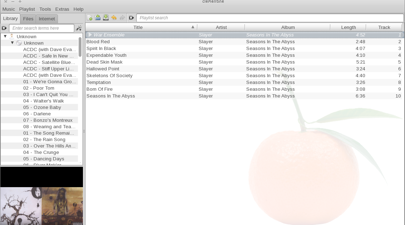The image size is (405, 225).
Task: Save the current playlist using toolbar icon
Action: [x=106, y=17]
